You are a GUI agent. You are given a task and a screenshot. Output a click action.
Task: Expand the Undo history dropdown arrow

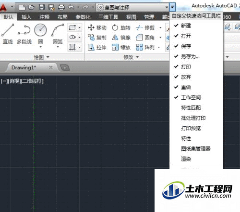coord(78,7)
